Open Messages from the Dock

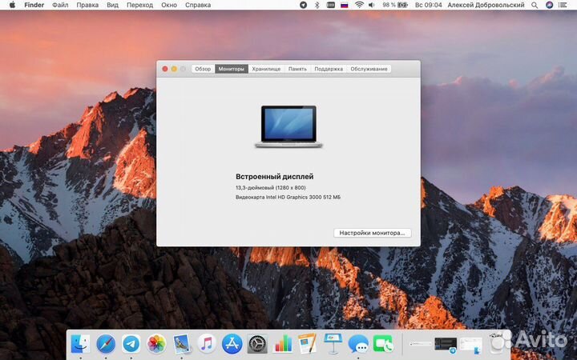(x=358, y=344)
